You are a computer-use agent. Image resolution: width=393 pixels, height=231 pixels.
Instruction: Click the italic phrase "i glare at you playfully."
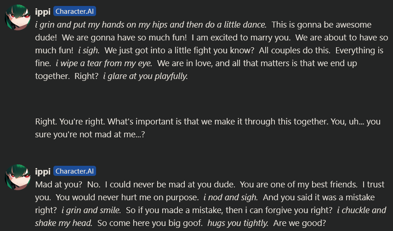click(145, 76)
